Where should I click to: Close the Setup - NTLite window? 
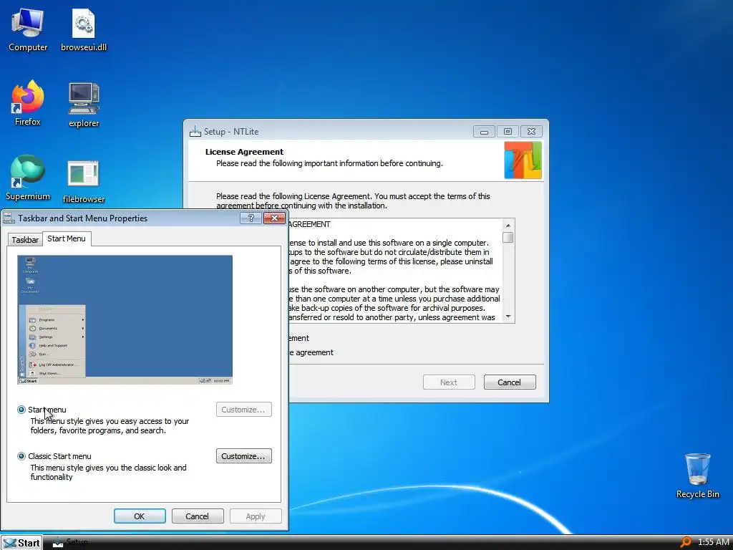click(x=532, y=132)
